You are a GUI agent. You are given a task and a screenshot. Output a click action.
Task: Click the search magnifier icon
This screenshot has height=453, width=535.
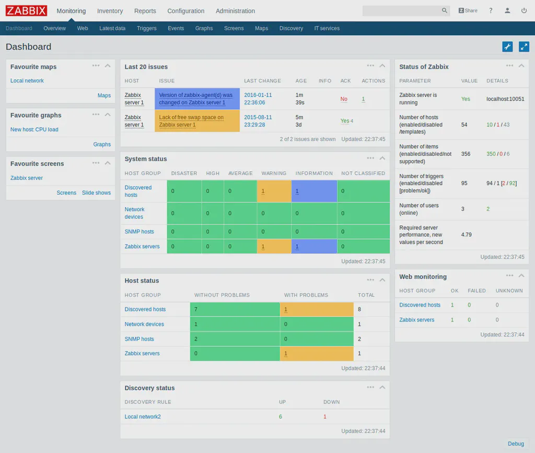pos(444,10)
